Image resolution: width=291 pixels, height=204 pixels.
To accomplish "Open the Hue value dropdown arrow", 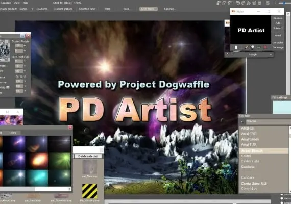I will click(x=25, y=61).
